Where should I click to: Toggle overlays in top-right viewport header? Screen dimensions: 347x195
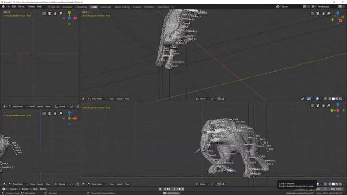317,99
